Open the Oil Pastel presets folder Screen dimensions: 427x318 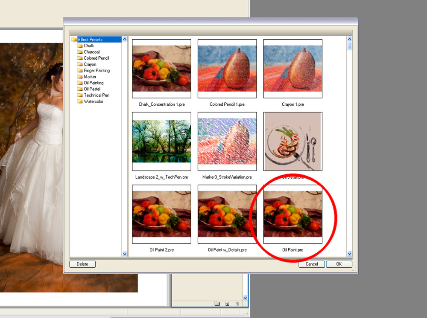[x=92, y=89]
